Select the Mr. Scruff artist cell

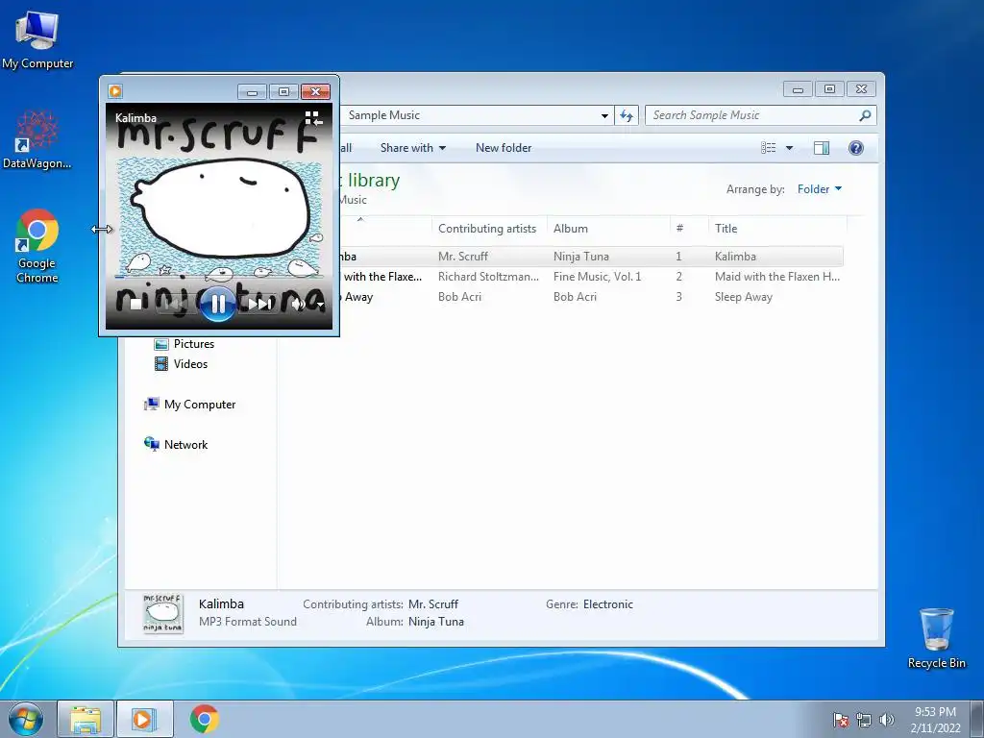point(463,256)
